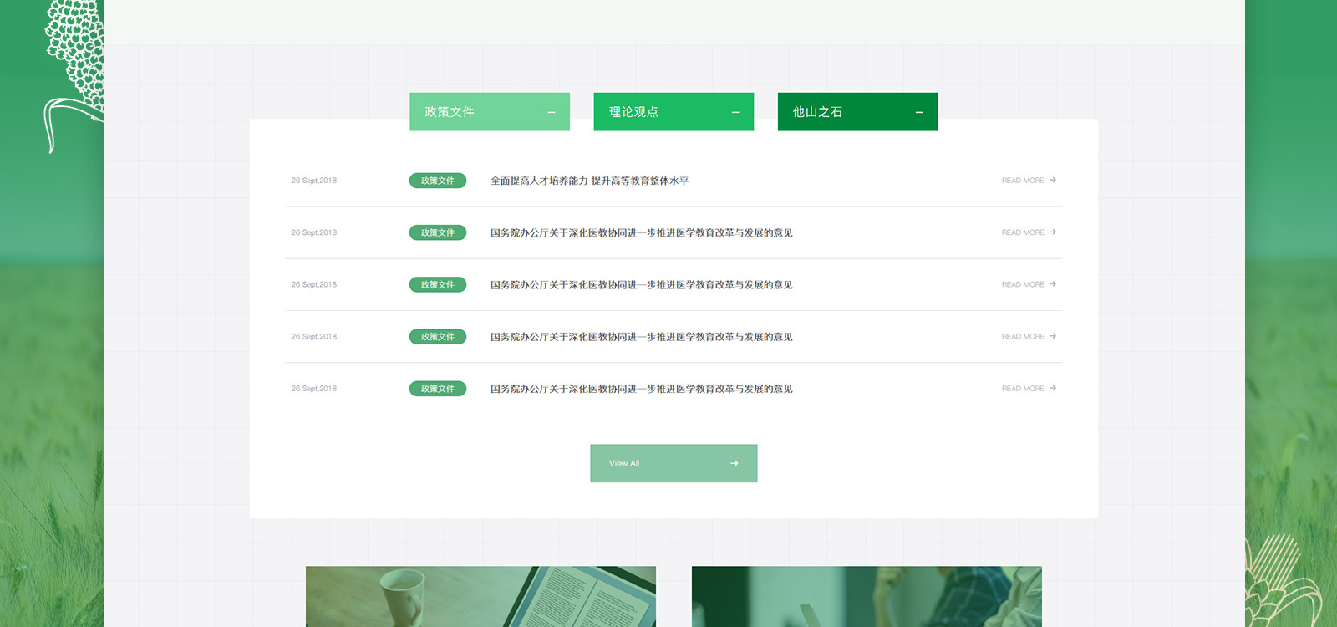The height and width of the screenshot is (627, 1337).
Task: Click READ MORE arrow in first row
Action: click(1053, 180)
